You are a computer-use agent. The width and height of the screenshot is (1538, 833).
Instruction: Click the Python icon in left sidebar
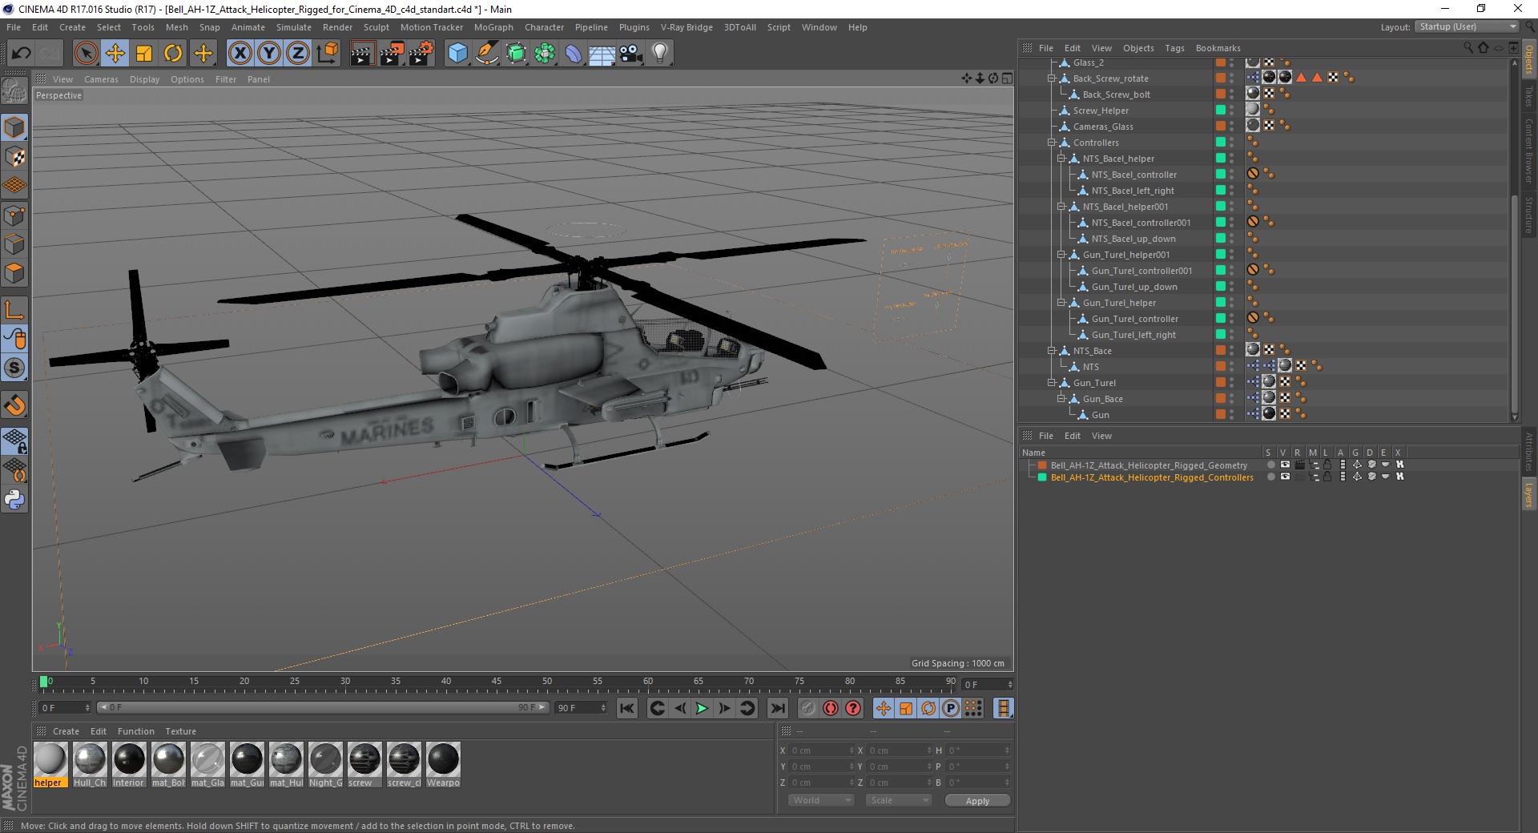point(14,500)
